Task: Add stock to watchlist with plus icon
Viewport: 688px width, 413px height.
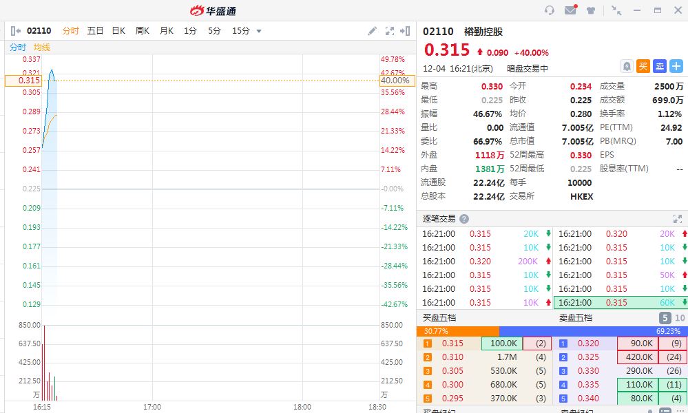Action: (676, 66)
